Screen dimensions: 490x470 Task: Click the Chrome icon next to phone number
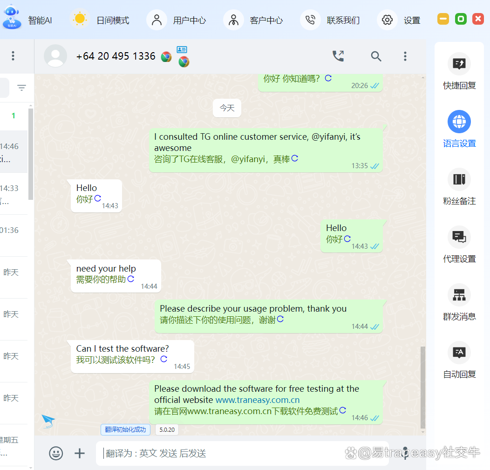coord(166,57)
